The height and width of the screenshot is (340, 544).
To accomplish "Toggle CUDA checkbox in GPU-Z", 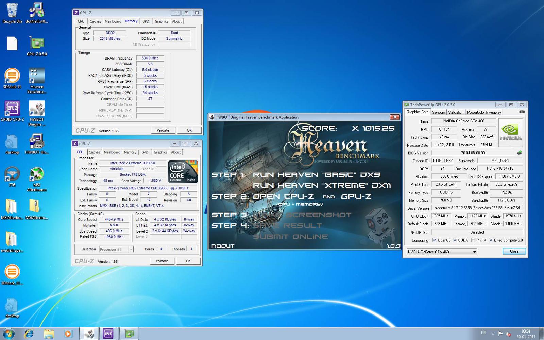I will [x=455, y=240].
